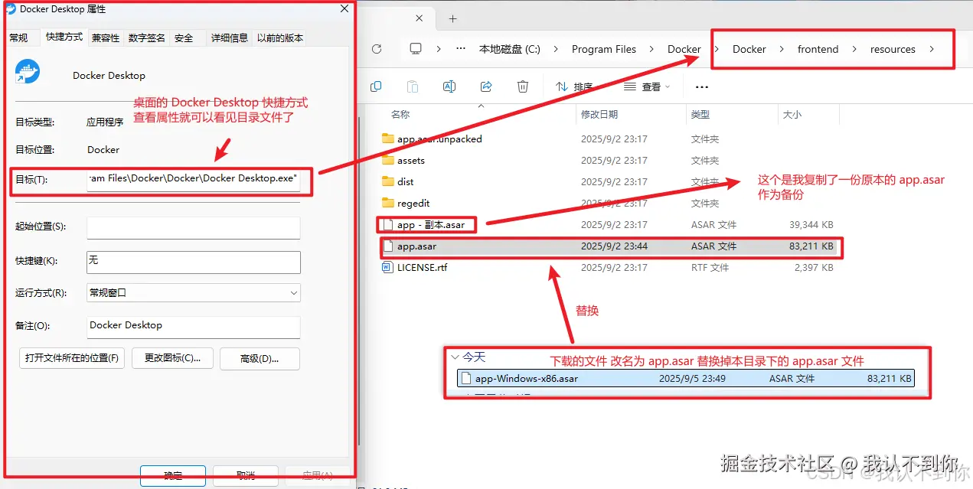Viewport: 973px width, 489px height.
Task: Click the RTF document icon of LICENSE.rtf
Action: [388, 268]
